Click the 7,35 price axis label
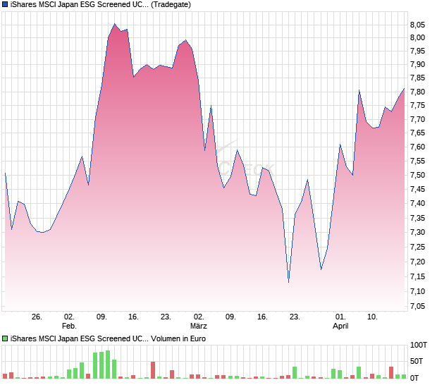This screenshot has height=385, width=437. point(417,218)
